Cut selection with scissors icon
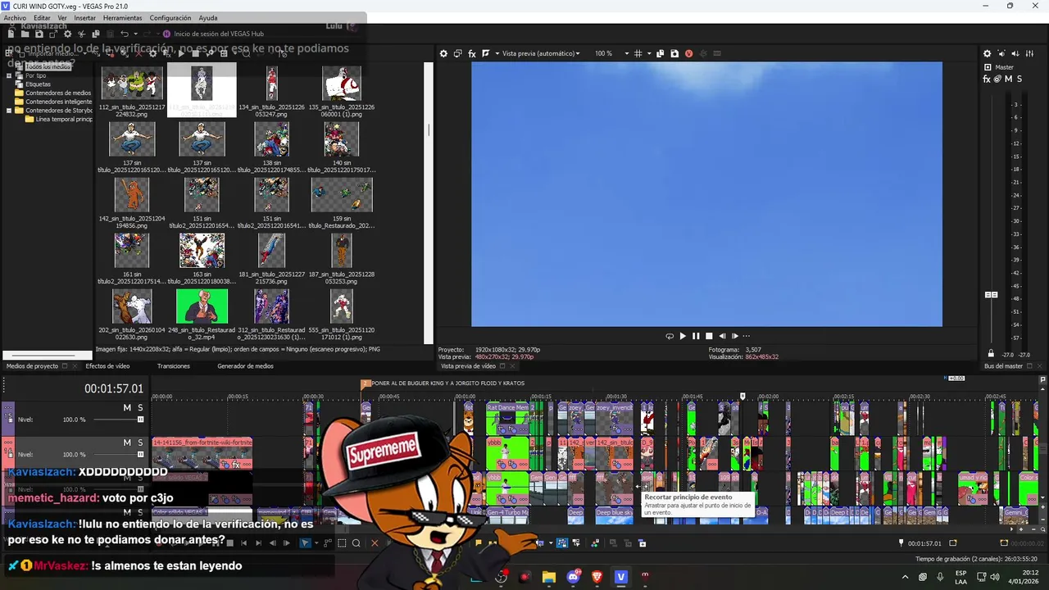This screenshot has height=590, width=1049. 81,34
